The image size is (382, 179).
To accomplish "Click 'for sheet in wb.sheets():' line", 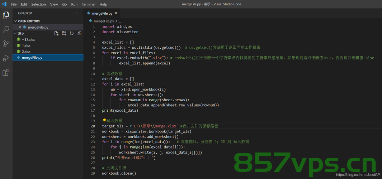I will tap(137, 95).
